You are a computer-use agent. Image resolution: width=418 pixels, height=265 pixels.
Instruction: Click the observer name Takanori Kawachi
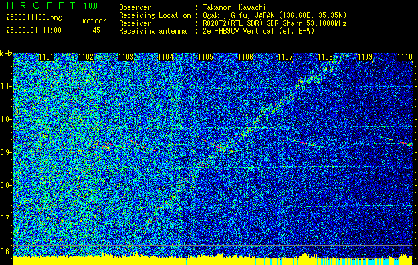click(x=234, y=7)
